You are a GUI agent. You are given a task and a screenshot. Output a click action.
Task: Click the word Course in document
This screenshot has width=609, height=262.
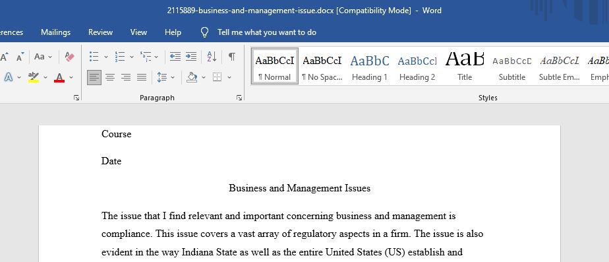(x=117, y=134)
